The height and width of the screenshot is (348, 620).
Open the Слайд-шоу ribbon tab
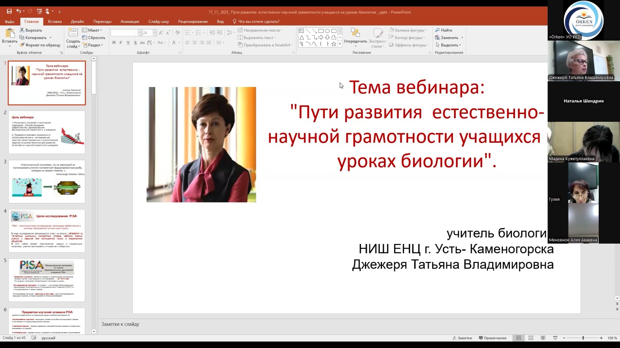click(x=159, y=22)
